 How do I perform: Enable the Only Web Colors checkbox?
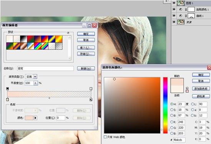(105, 137)
